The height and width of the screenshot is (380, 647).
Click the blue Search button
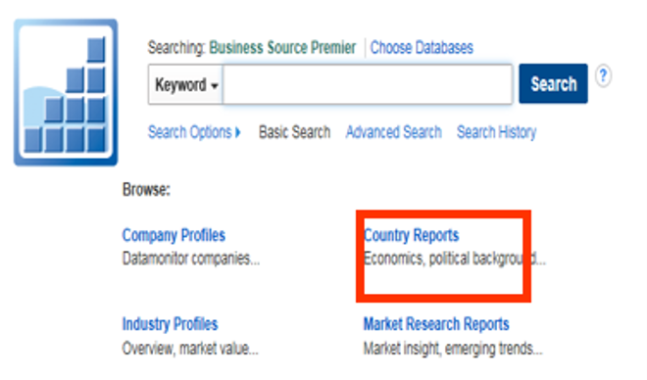(x=553, y=83)
